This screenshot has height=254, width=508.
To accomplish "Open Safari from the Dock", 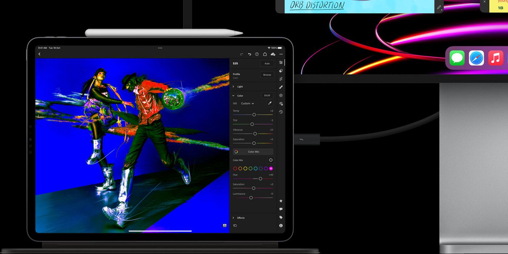I will point(476,58).
